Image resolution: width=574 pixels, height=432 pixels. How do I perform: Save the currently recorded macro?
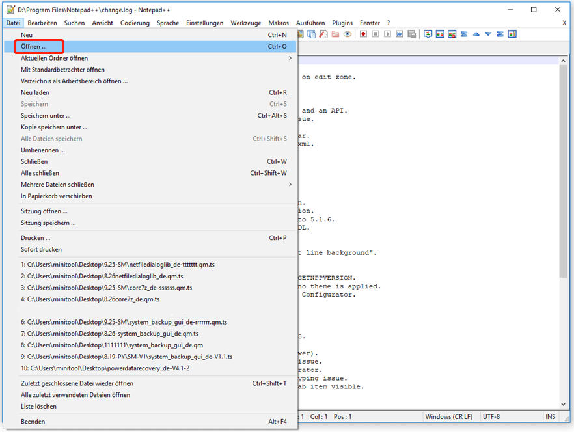point(411,34)
